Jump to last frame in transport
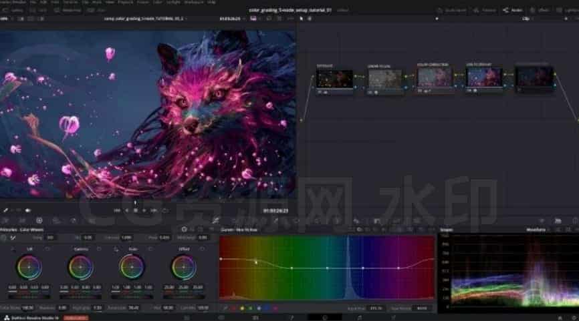The height and width of the screenshot is (321, 579). tap(154, 210)
